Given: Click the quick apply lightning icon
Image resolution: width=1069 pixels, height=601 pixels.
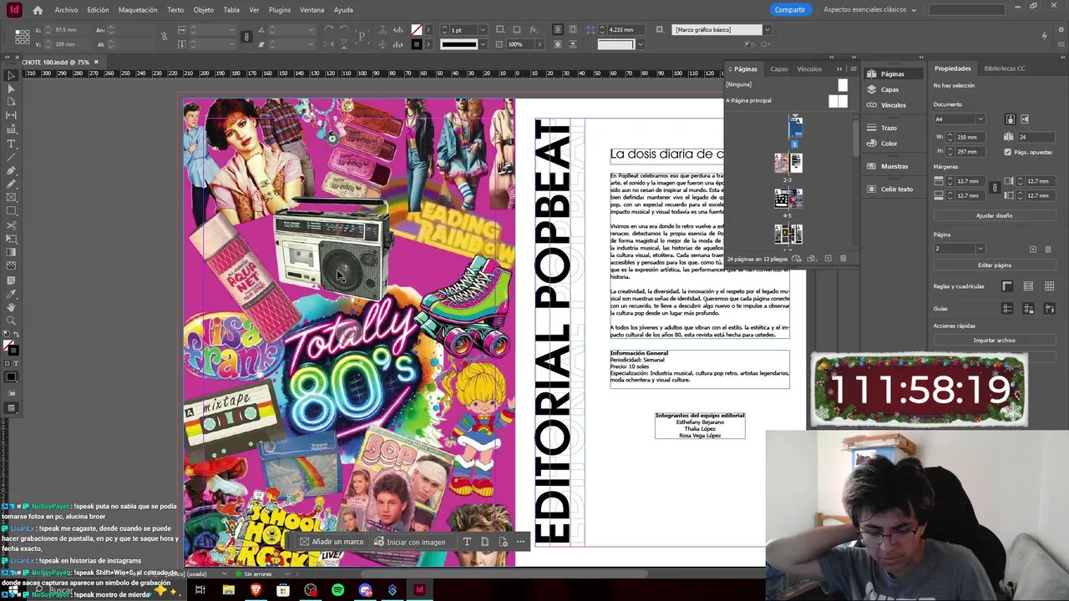Looking at the screenshot, I should (1044, 36).
